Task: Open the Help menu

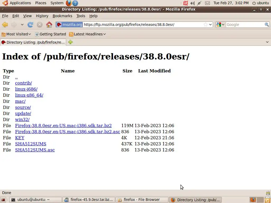Action: coord(93,16)
